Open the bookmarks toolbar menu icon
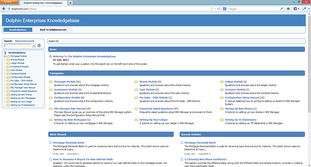This screenshot has height=167, width=311. pos(295,9)
